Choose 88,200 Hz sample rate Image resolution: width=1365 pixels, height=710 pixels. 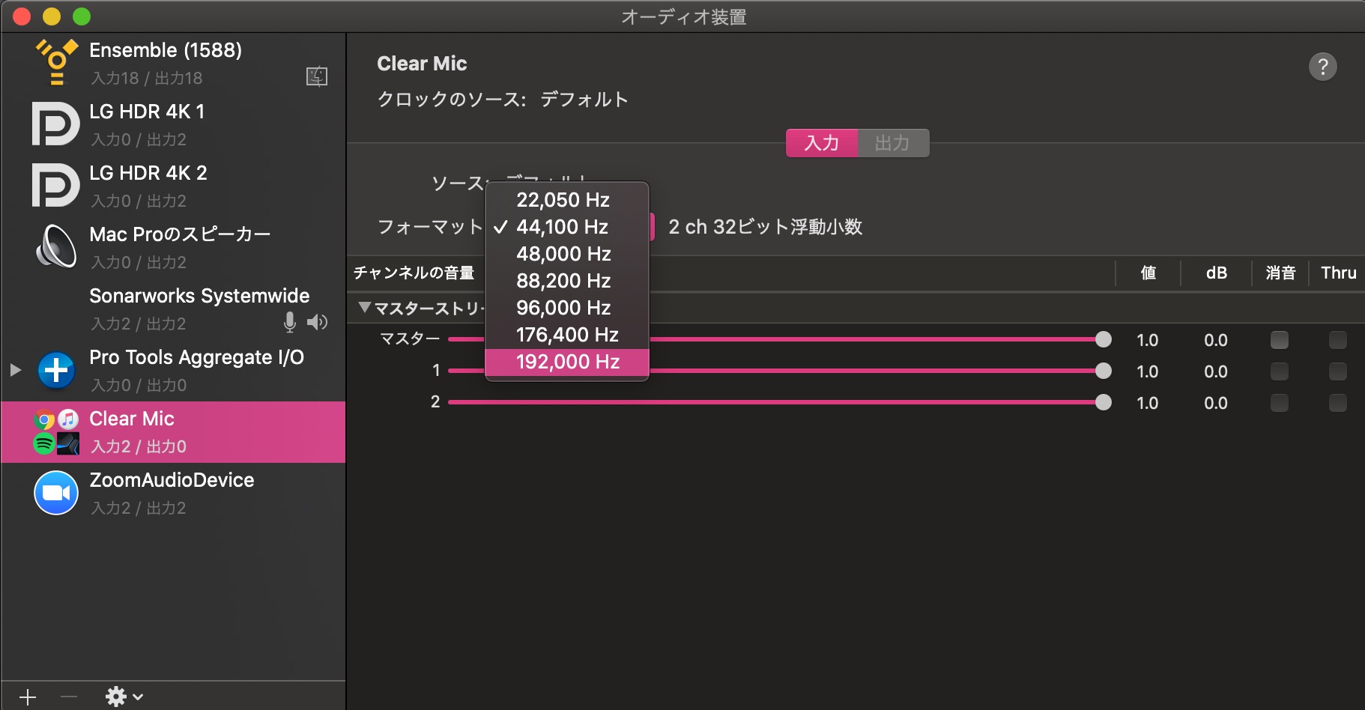click(567, 281)
